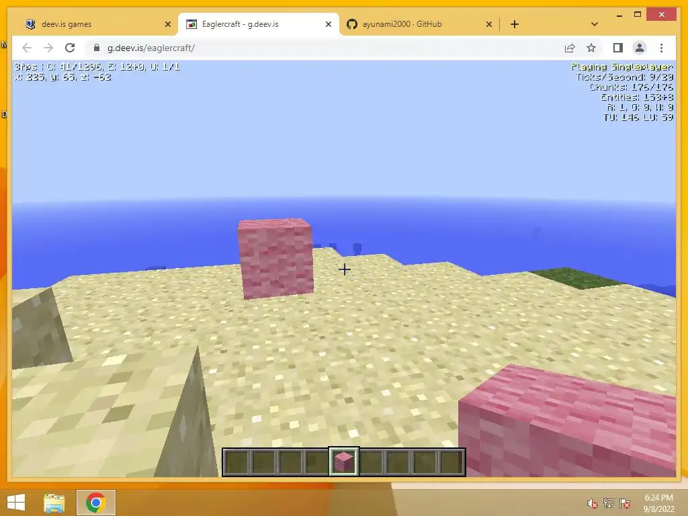Open File Explorer from taskbar
The width and height of the screenshot is (688, 516).
pyautogui.click(x=54, y=503)
